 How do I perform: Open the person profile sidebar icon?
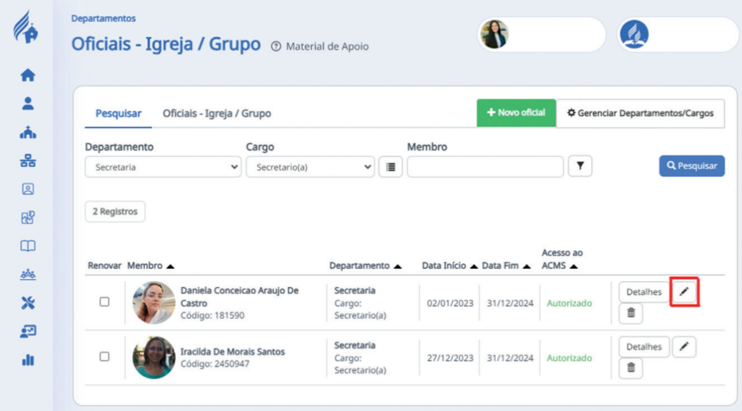tap(28, 103)
